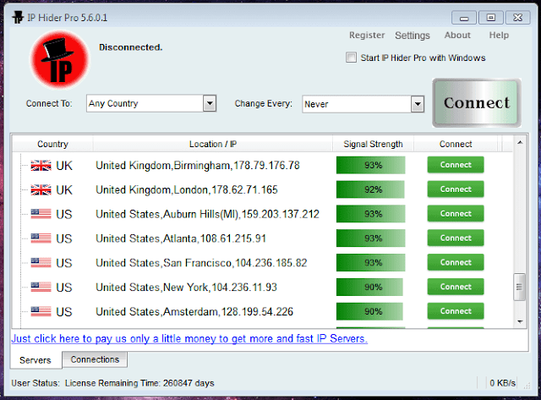Select 'United States,New York,104.236.11.93' text
Screen dimensions: 541x400
pos(186,288)
